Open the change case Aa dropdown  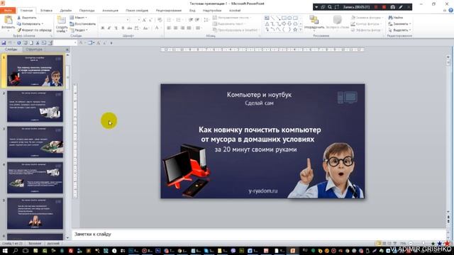[145, 28]
